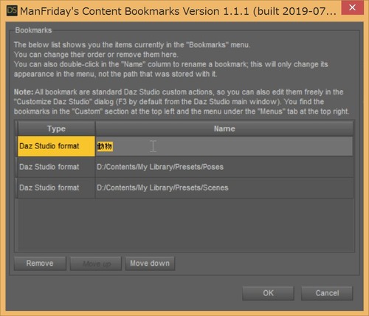Close the Content Bookmarks window
This screenshot has height=316, width=369.
click(352, 7)
